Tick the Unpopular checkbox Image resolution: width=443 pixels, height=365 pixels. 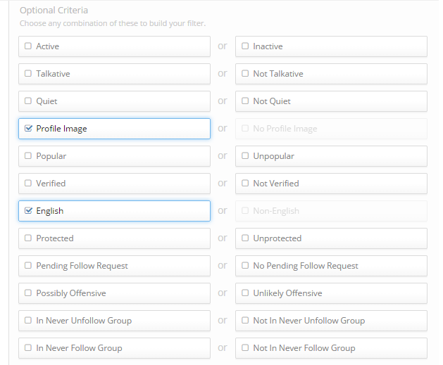click(x=245, y=155)
